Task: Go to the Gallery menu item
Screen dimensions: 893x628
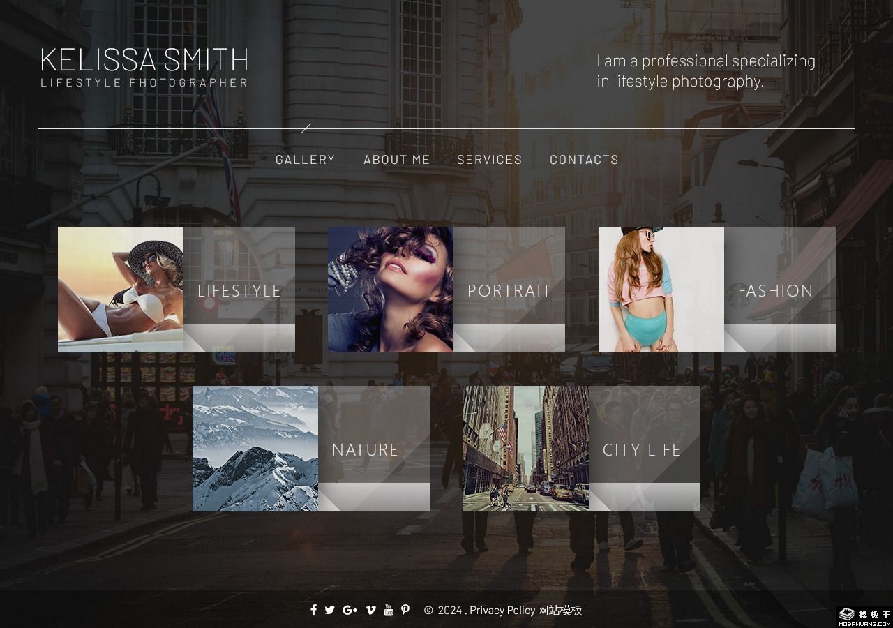Action: 305,160
